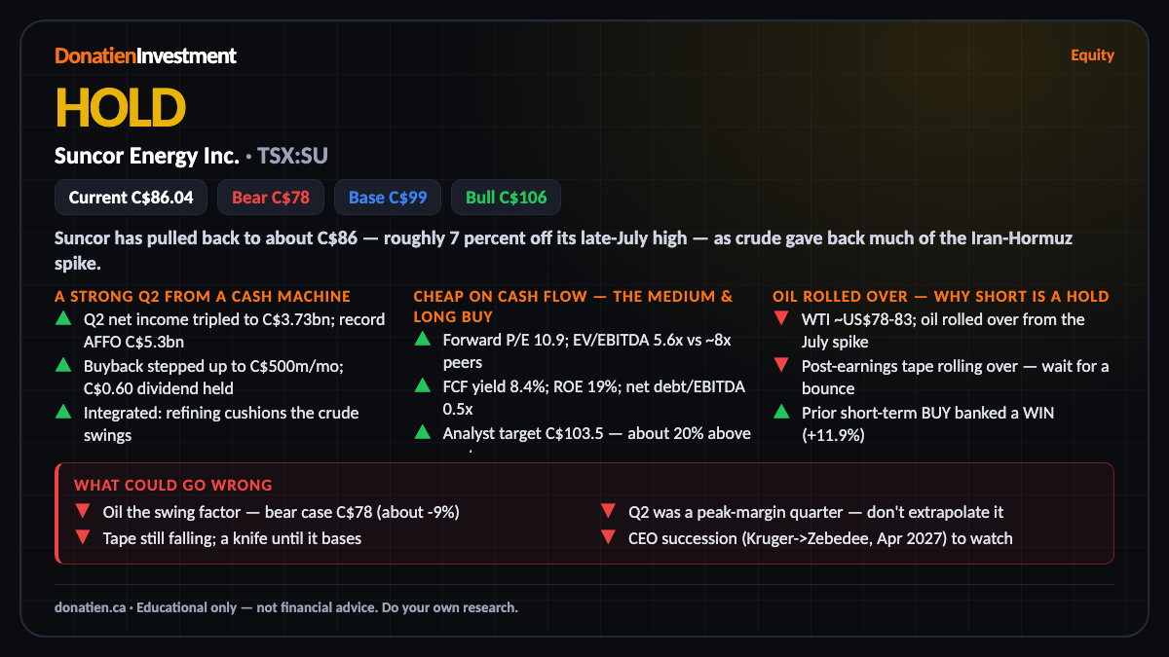Click green arrow next to FCF yield 8.4%
1169x657 pixels.
coord(422,386)
